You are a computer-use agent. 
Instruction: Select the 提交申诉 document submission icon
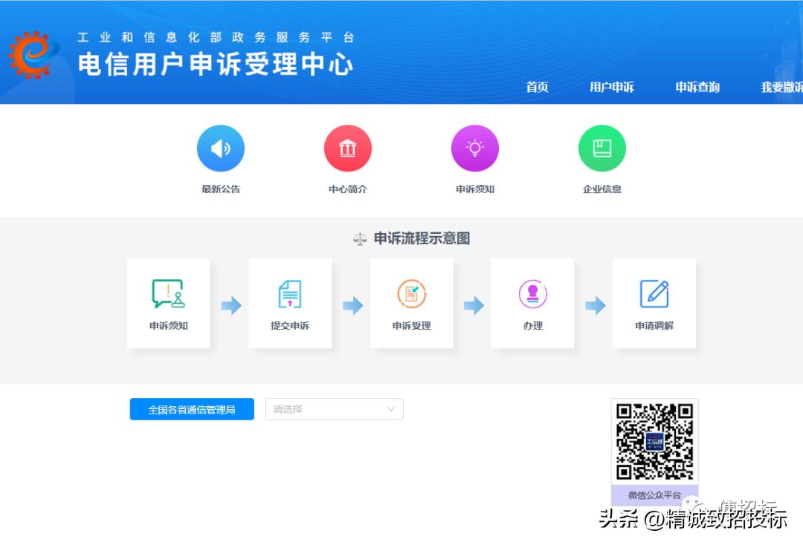tap(290, 295)
